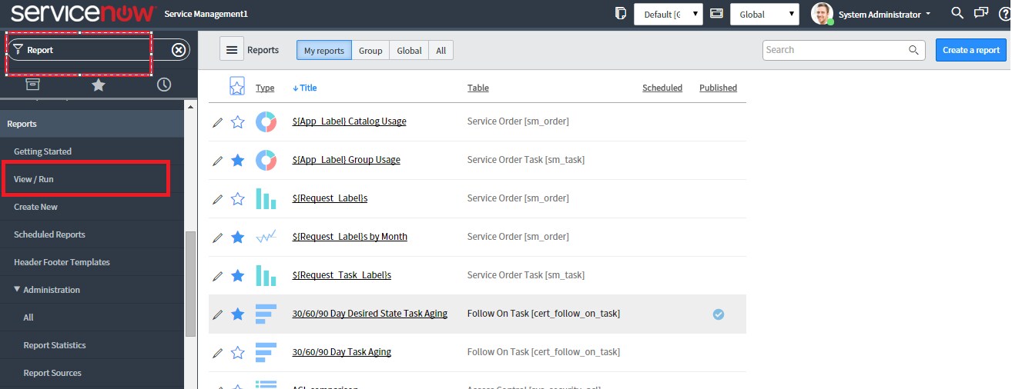Unfavorite 30/60/90 Day Desired State Task Aging
This screenshot has width=1012, height=389.
[238, 314]
